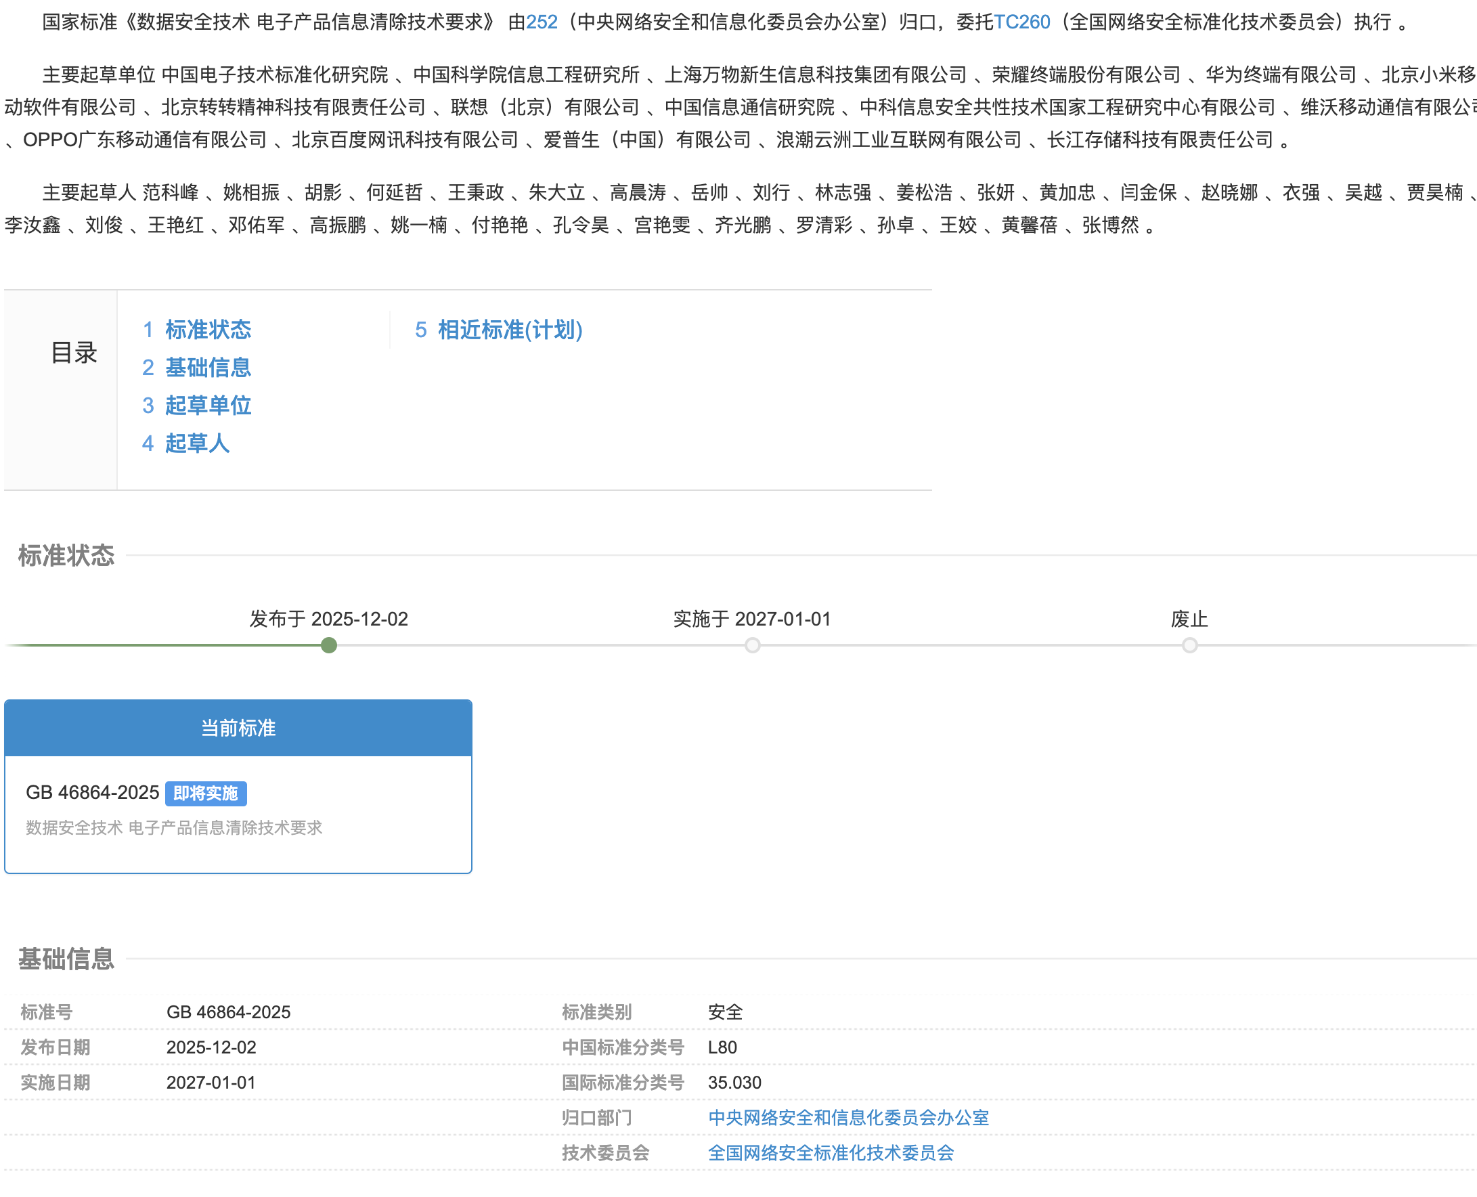Jump to 起草人 section in 目录

coord(197,443)
